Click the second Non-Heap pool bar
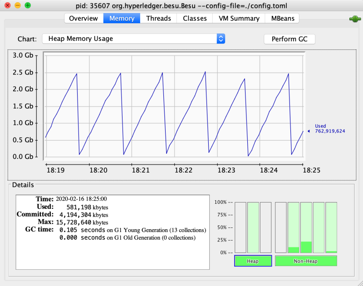This screenshot has height=286, width=363. 293,227
